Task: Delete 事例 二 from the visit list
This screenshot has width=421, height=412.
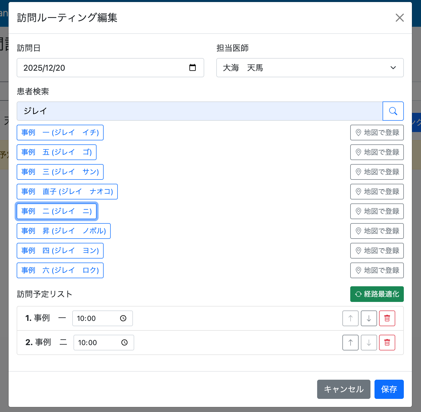Action: point(387,343)
